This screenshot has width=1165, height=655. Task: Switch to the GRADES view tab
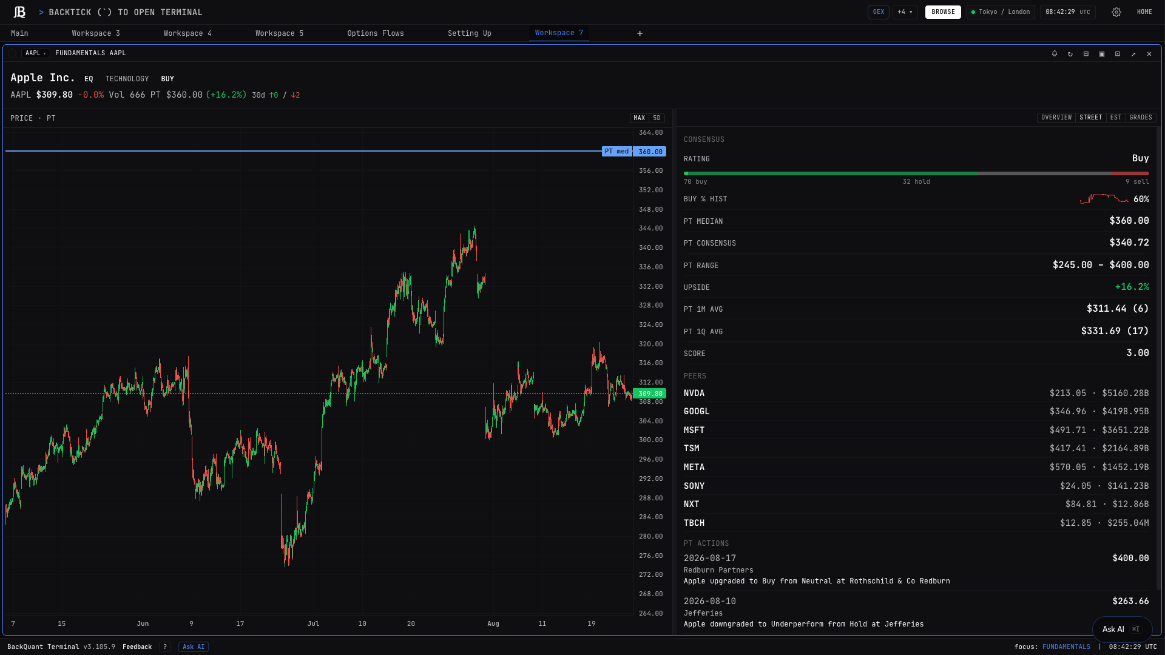click(1141, 118)
